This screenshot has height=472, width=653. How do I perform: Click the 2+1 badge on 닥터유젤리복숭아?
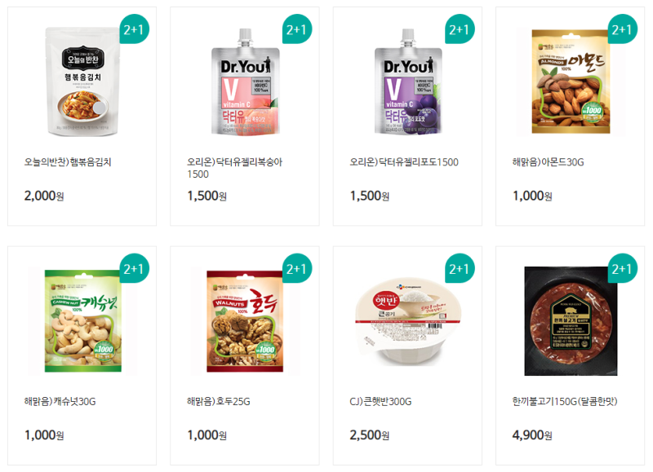[x=297, y=29]
